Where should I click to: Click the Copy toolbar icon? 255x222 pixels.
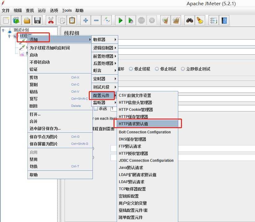(x=62, y=20)
